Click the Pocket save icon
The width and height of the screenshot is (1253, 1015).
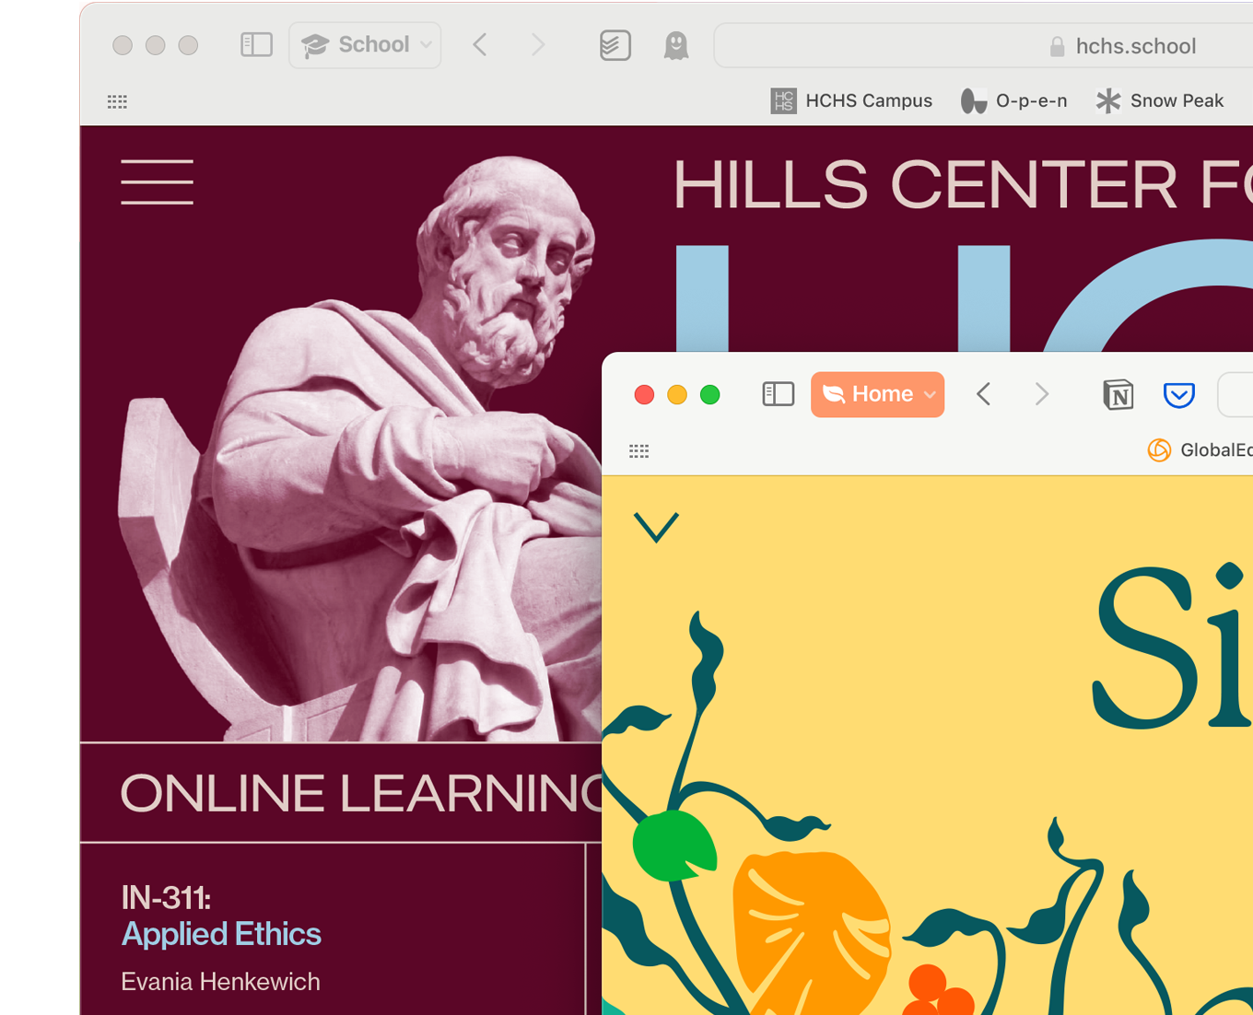pyautogui.click(x=1178, y=395)
